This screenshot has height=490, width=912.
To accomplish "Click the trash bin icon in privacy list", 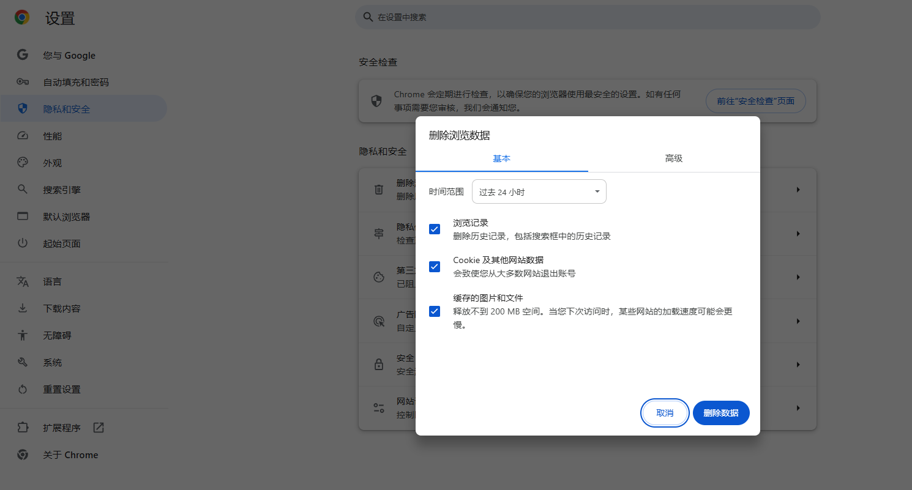I will click(x=379, y=190).
